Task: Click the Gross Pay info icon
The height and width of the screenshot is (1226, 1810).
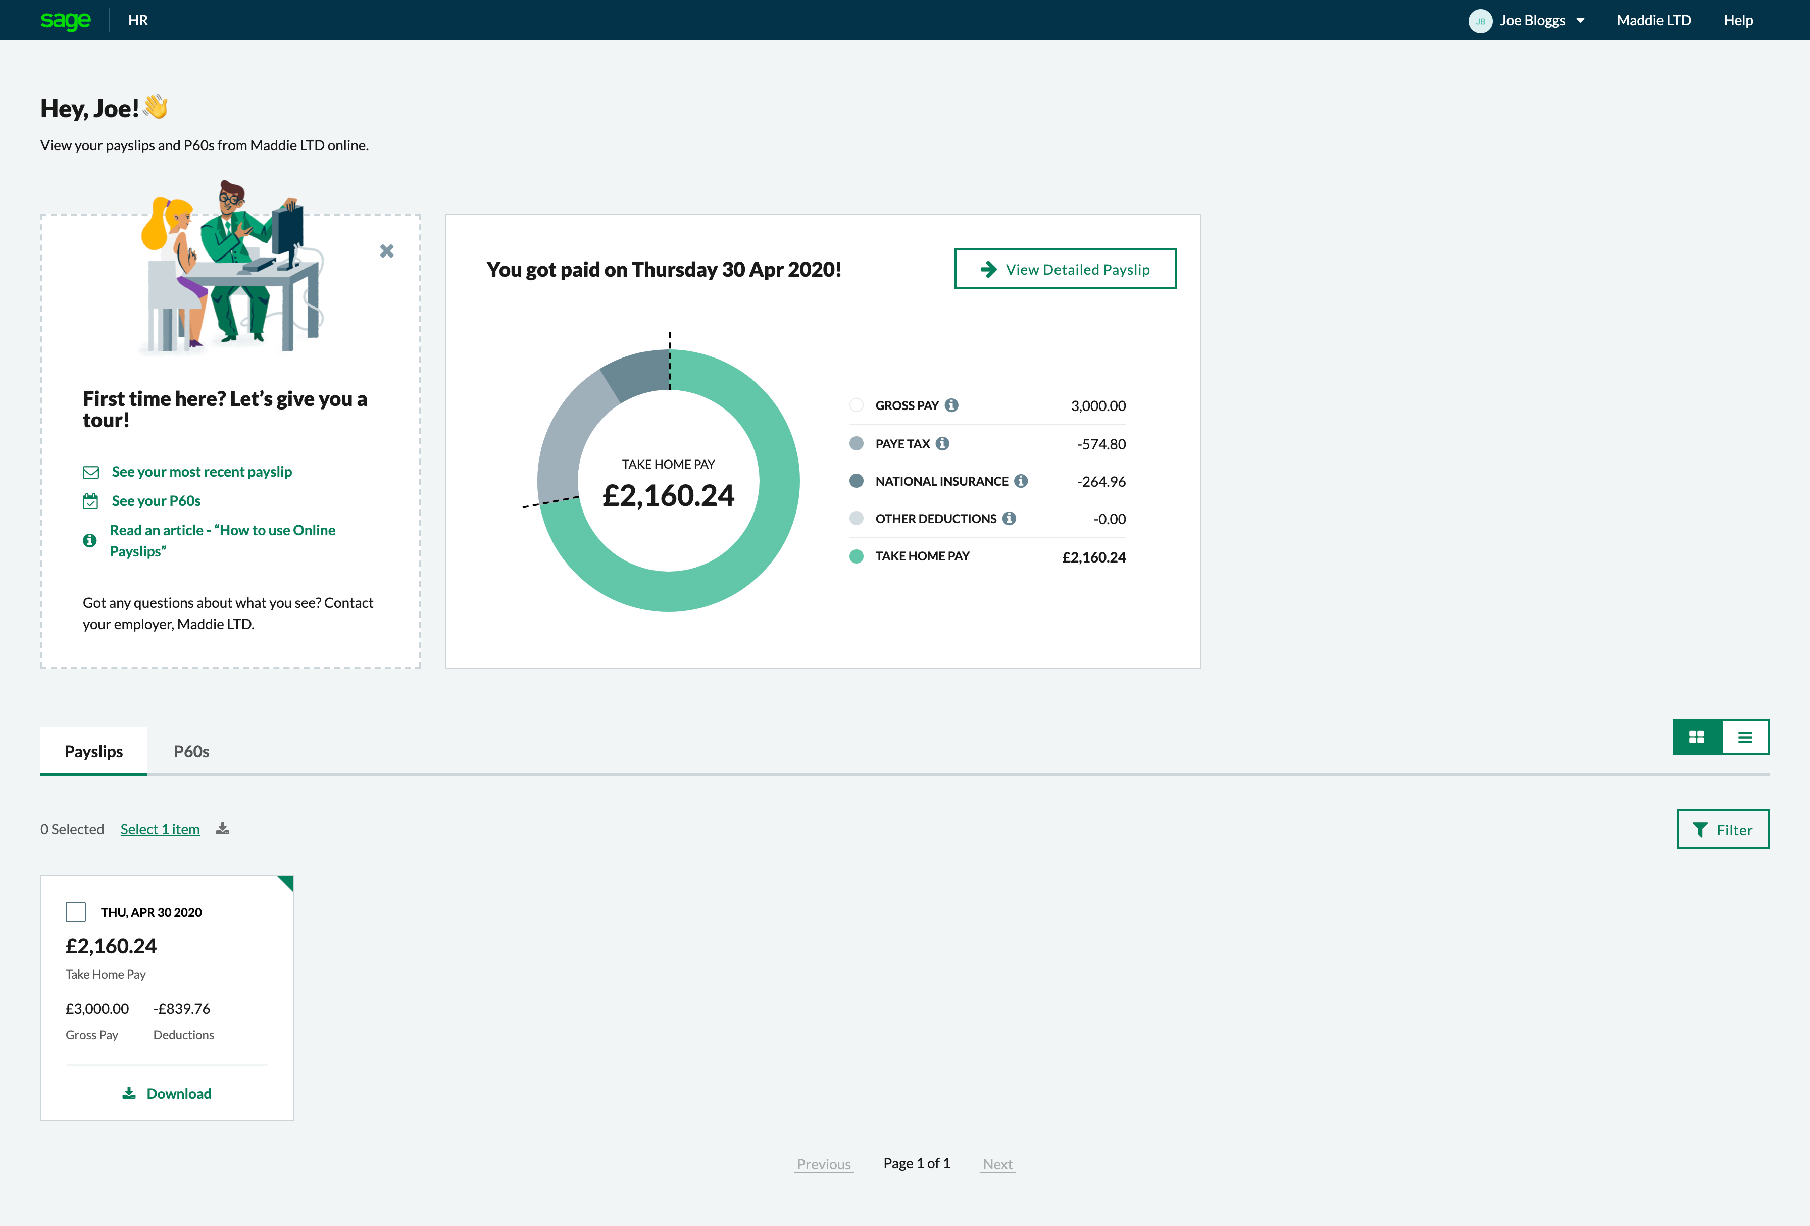Action: [x=951, y=405]
